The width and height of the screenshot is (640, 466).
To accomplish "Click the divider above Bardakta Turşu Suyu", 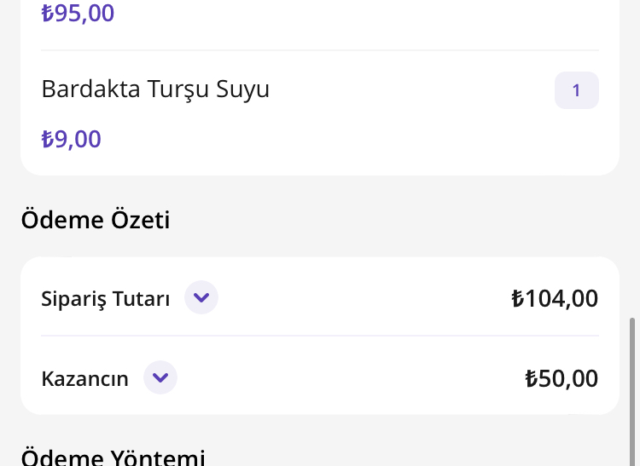I will [320, 50].
